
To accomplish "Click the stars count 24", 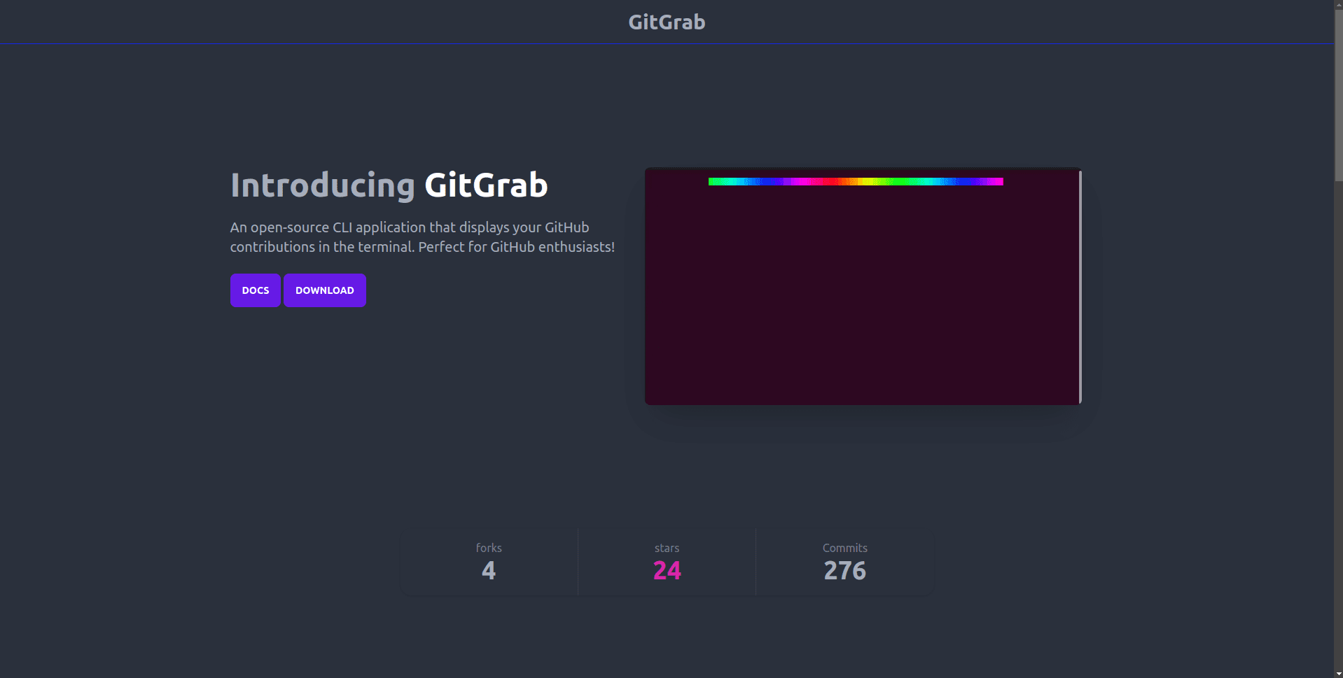I will (667, 571).
